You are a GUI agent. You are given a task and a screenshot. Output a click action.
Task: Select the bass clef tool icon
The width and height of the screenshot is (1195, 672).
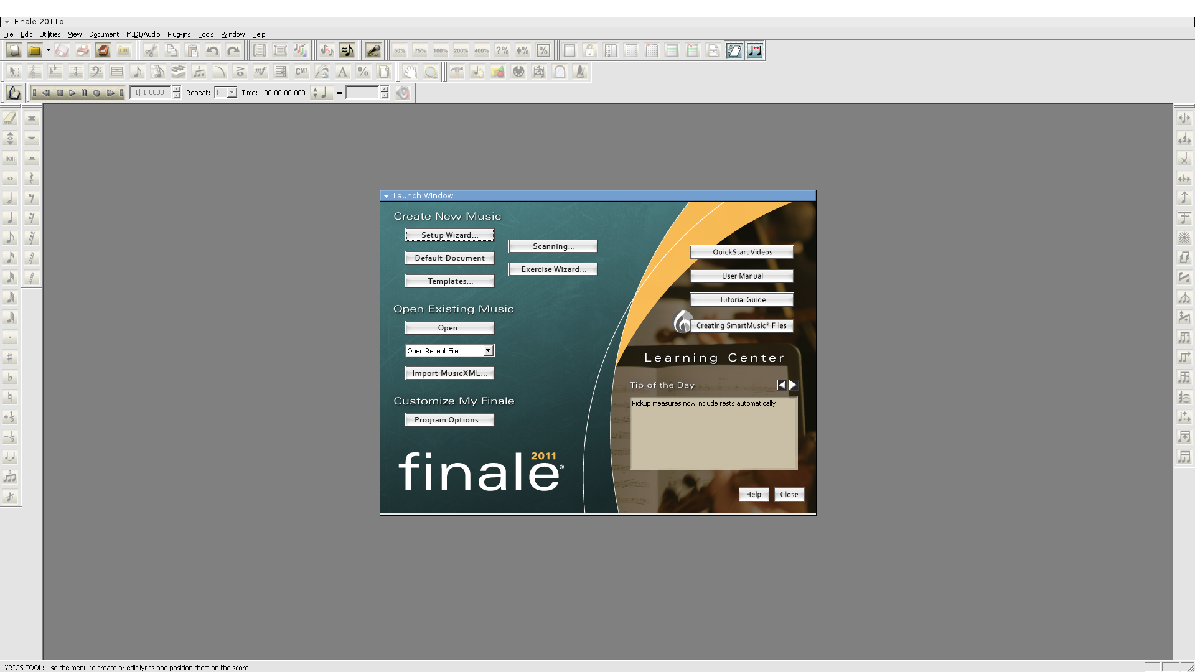(96, 72)
